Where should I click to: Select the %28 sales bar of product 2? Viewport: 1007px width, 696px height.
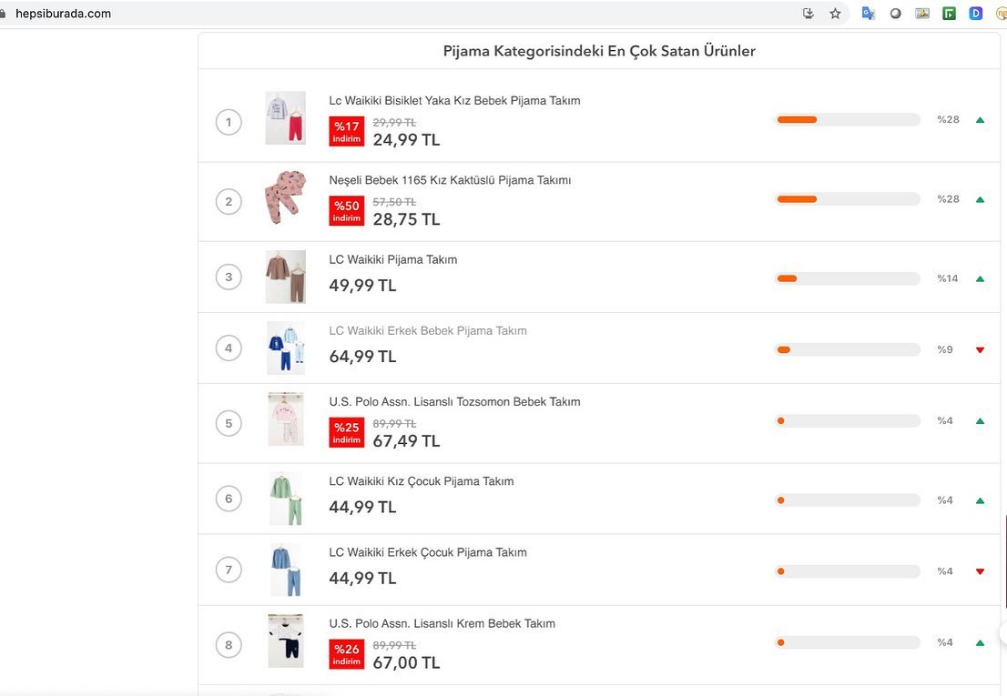(848, 199)
